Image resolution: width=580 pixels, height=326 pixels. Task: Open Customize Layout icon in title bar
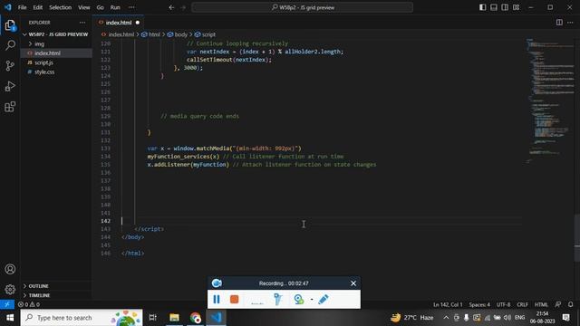point(516,7)
